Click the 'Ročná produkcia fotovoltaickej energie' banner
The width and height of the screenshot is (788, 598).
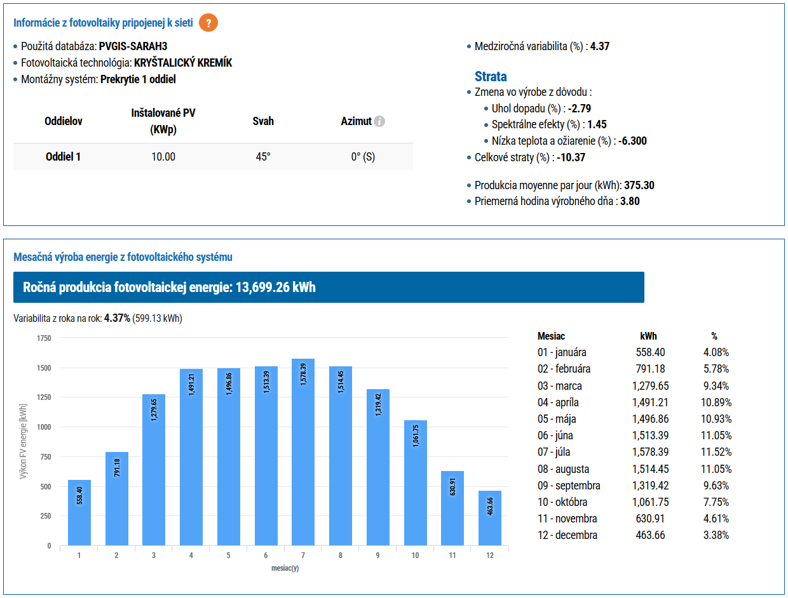(x=329, y=288)
